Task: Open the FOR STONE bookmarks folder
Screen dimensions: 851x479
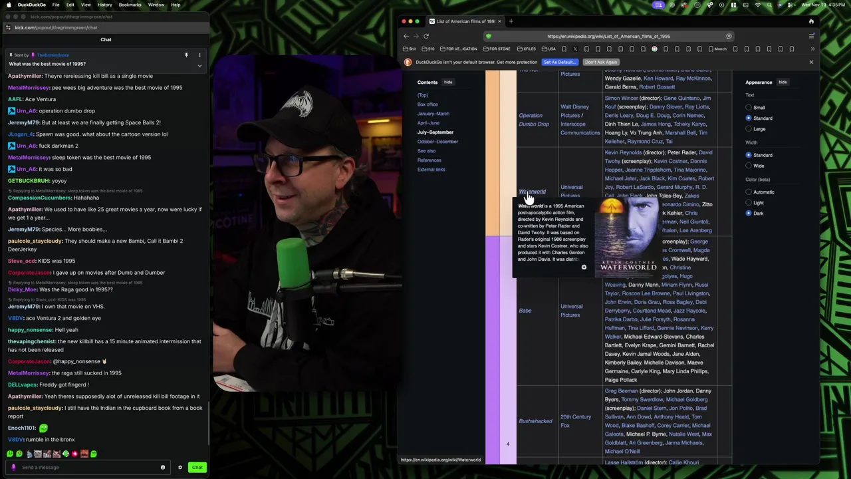Action: tap(497, 49)
